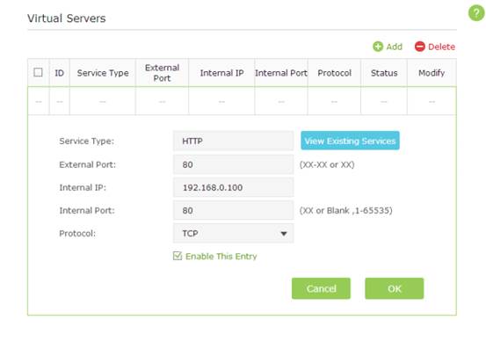486x341 pixels.
Task: Tick the select-all checkbox in table header
Action: (x=38, y=73)
